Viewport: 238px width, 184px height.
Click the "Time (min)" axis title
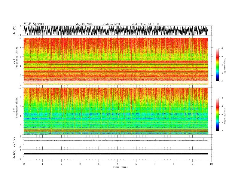pos(120,167)
